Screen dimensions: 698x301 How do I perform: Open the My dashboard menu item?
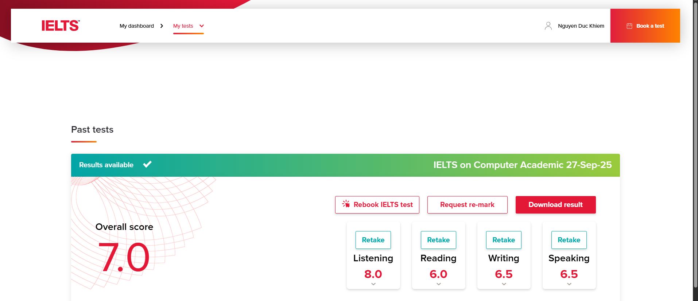(x=137, y=26)
